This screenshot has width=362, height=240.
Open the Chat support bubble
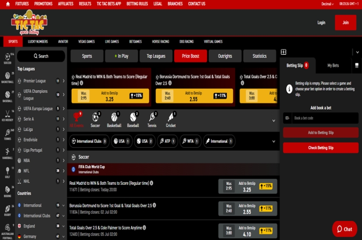click(345, 229)
